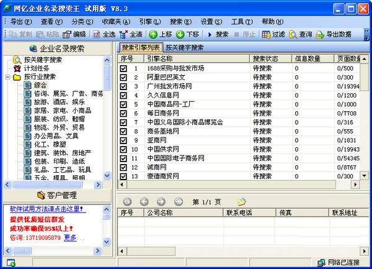Click the ad panel scroll-down arrow
Image resolution: width=372 pixels, height=269 pixels.
pos(107,242)
